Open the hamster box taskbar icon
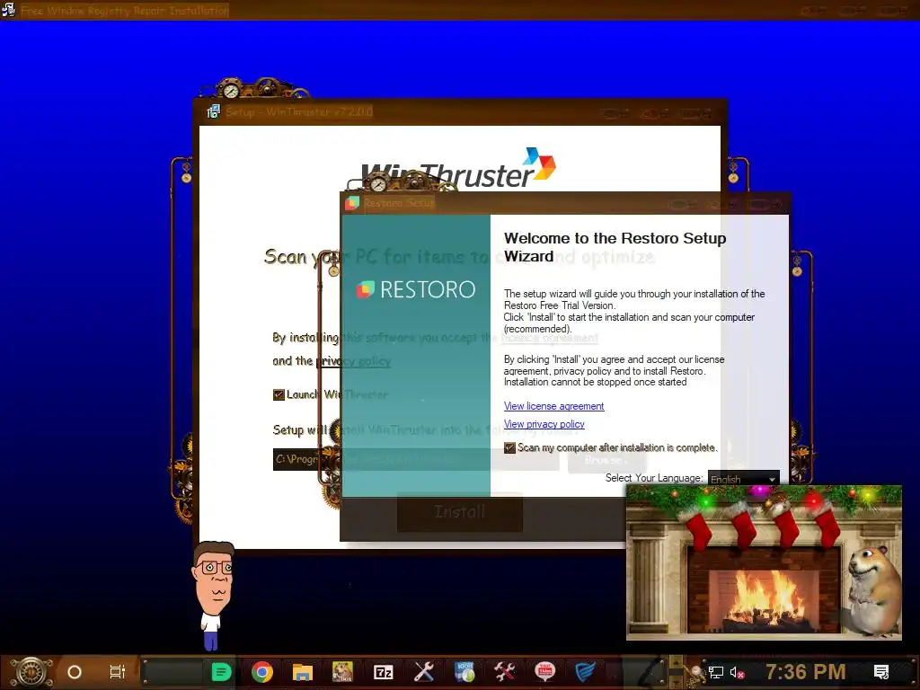Image resolution: width=920 pixels, height=690 pixels. (342, 672)
